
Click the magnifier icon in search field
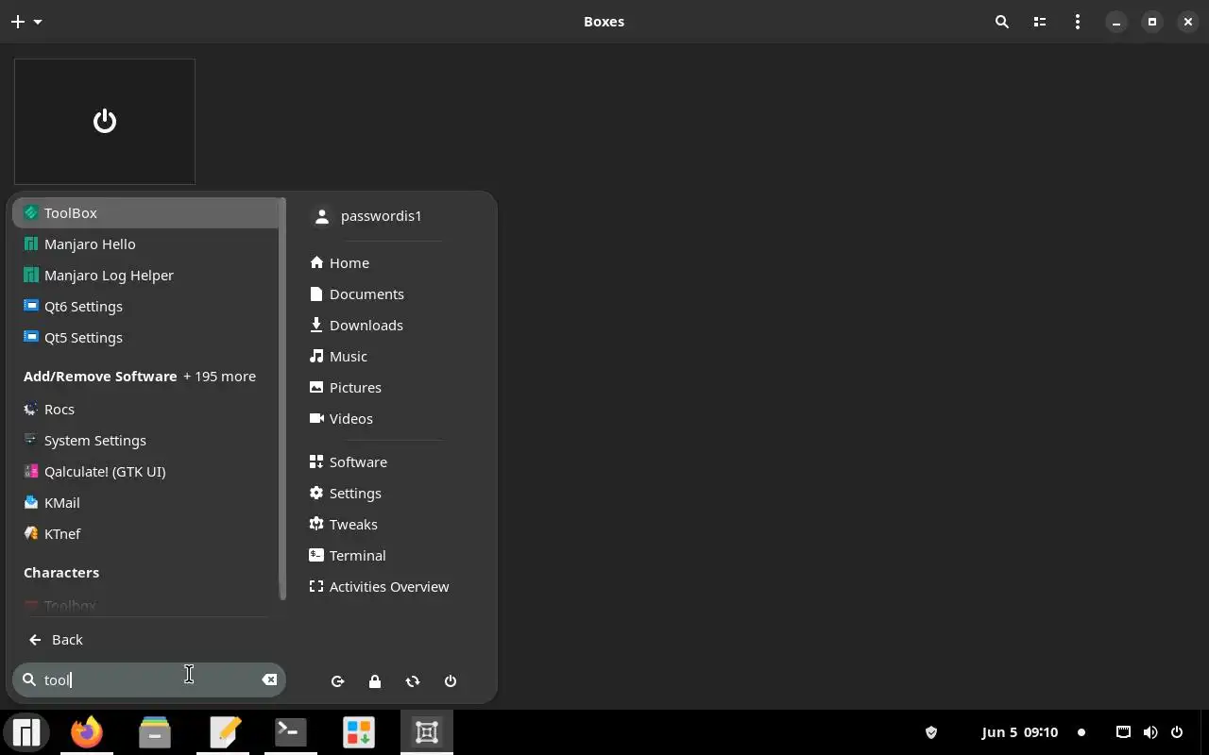tap(29, 679)
